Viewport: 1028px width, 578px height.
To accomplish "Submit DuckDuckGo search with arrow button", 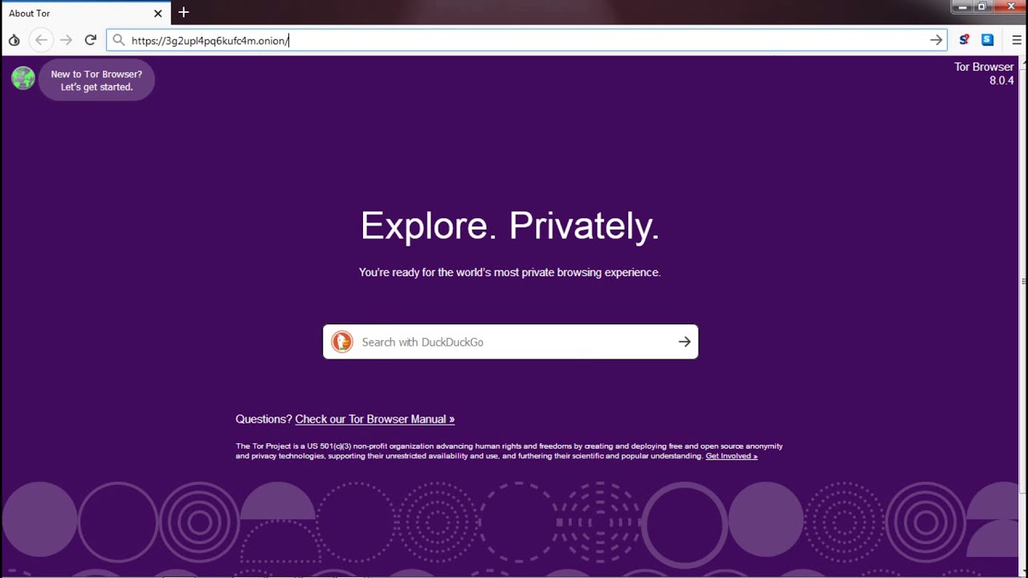I will coord(684,342).
